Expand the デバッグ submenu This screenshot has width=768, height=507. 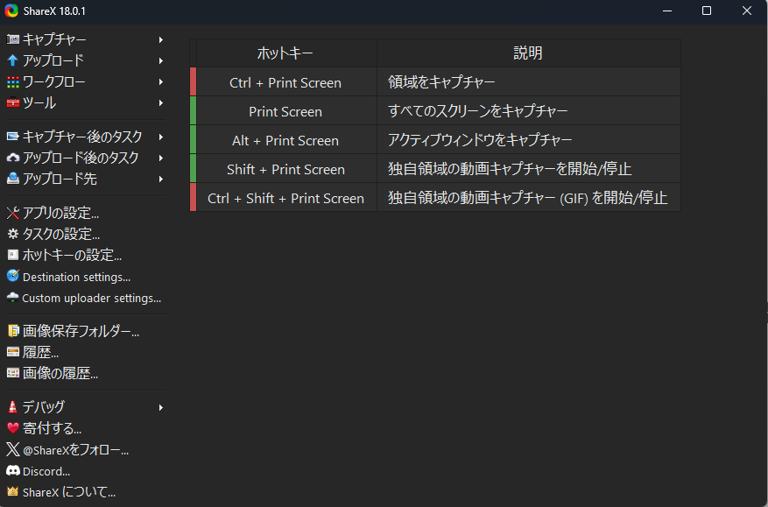(x=160, y=406)
